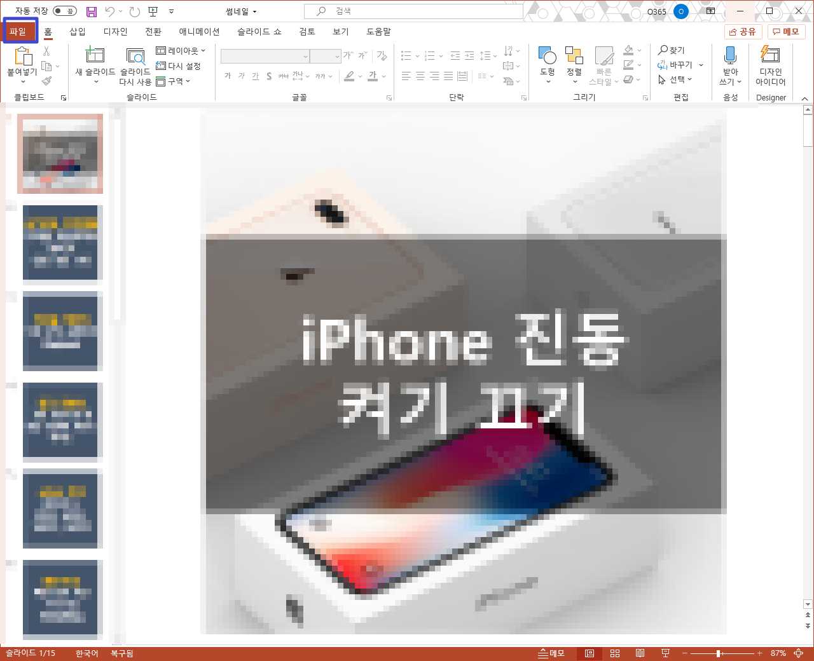Click the language 한국어 in status bar
Image resolution: width=814 pixels, height=661 pixels.
(x=86, y=653)
